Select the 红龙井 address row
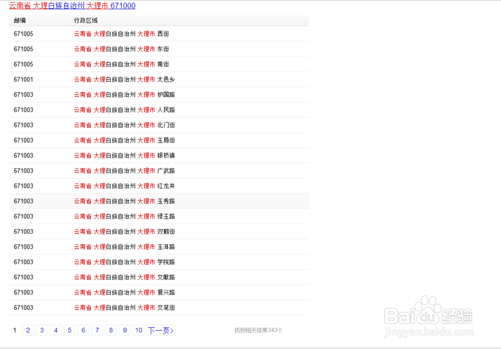The height and width of the screenshot is (349, 501). point(159,186)
